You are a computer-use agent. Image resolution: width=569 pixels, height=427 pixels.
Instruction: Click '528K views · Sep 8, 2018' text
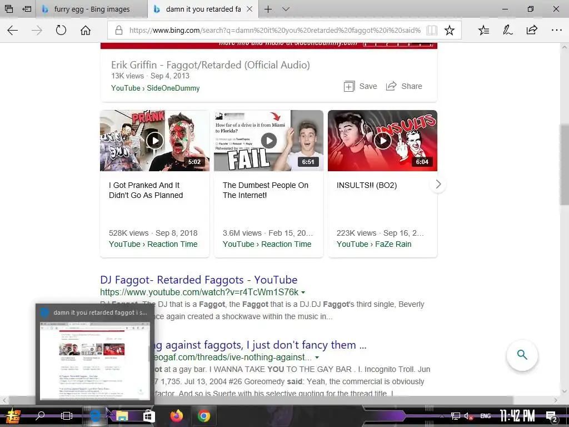tap(153, 233)
